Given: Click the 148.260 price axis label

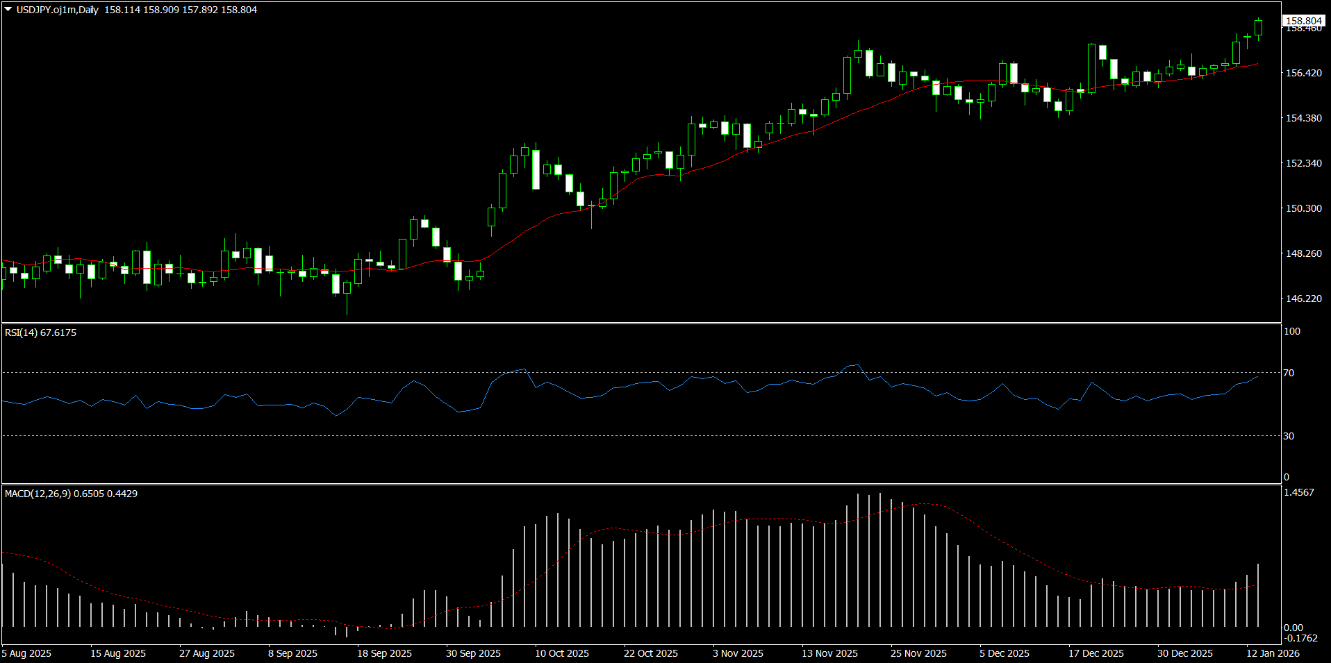Looking at the screenshot, I should 1304,253.
